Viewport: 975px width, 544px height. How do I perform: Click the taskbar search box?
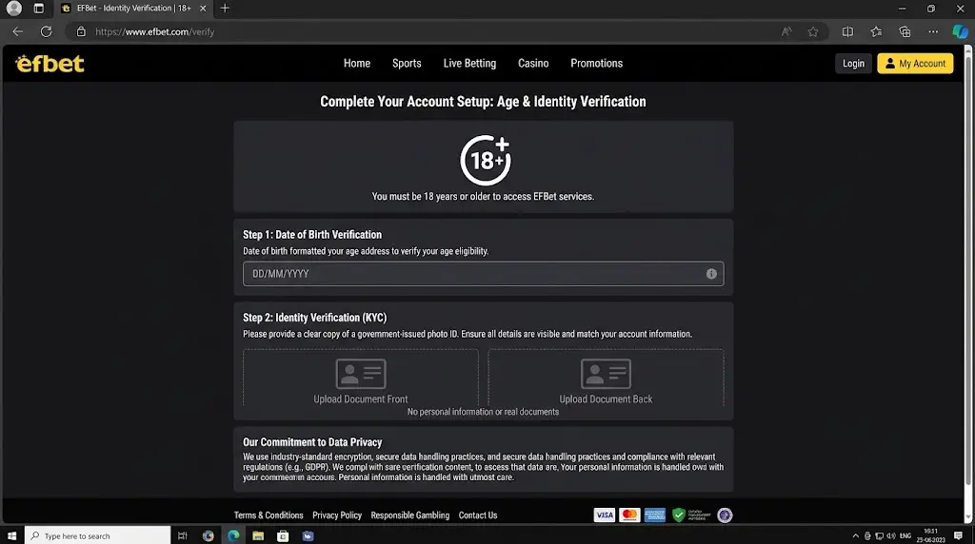click(98, 535)
